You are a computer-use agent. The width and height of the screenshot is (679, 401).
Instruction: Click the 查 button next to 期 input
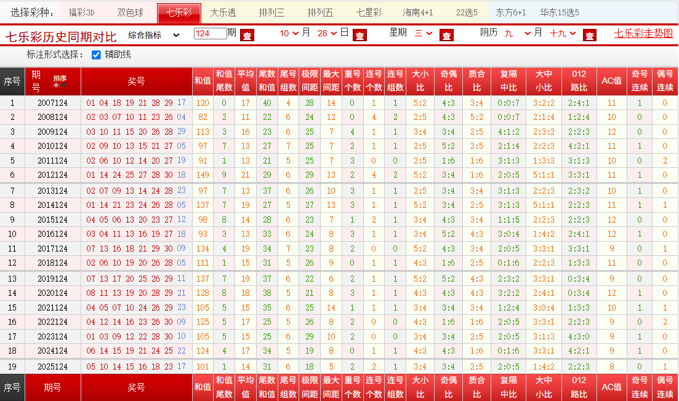tap(247, 36)
